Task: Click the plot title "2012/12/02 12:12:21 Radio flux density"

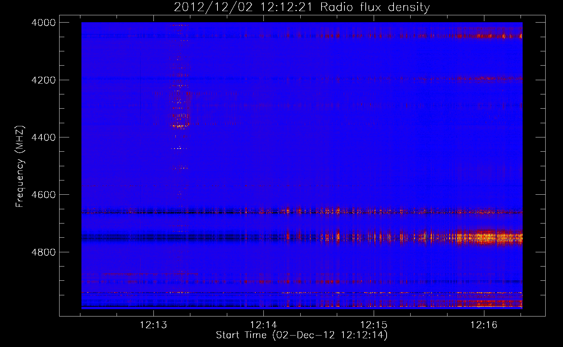Action: (302, 7)
